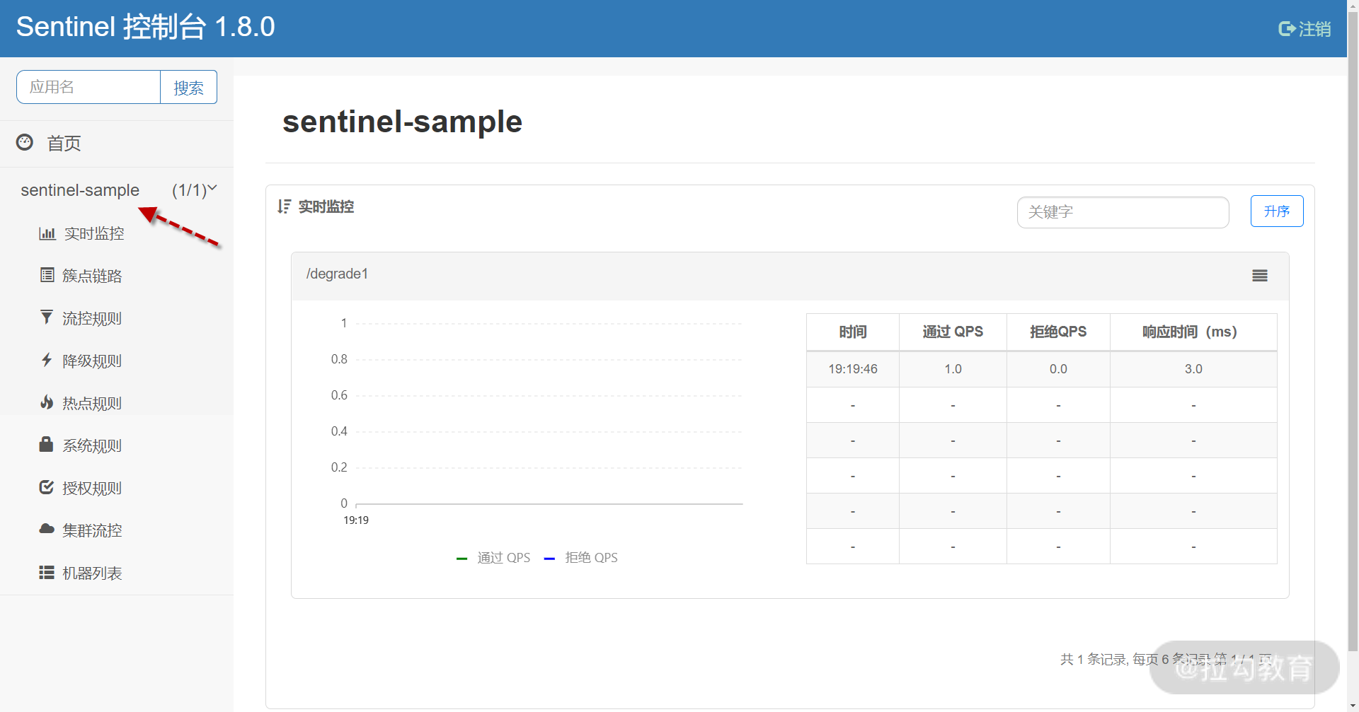Click the list icon for 簇点链路
This screenshot has width=1359, height=712.
(x=47, y=276)
